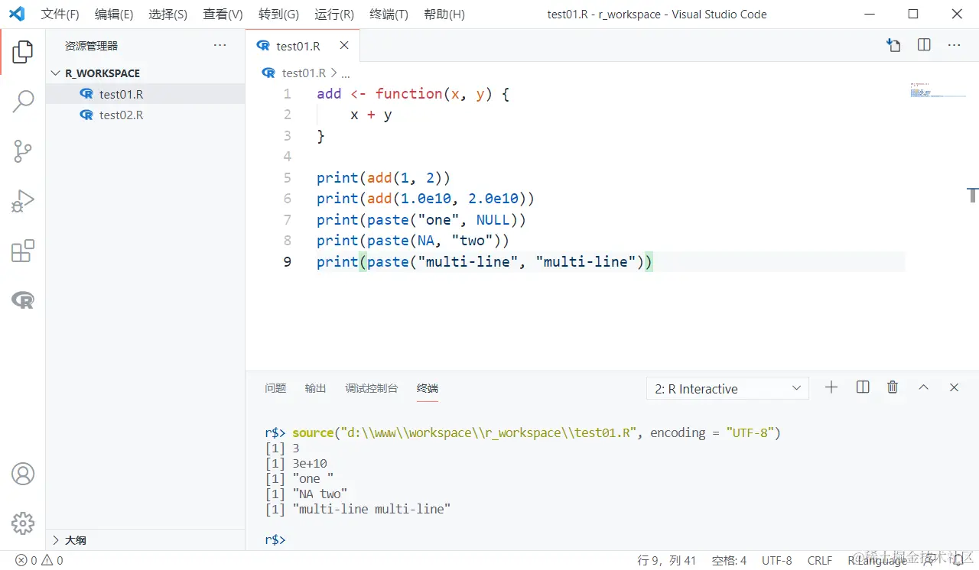Open the R extension view in activity bar

tap(23, 300)
